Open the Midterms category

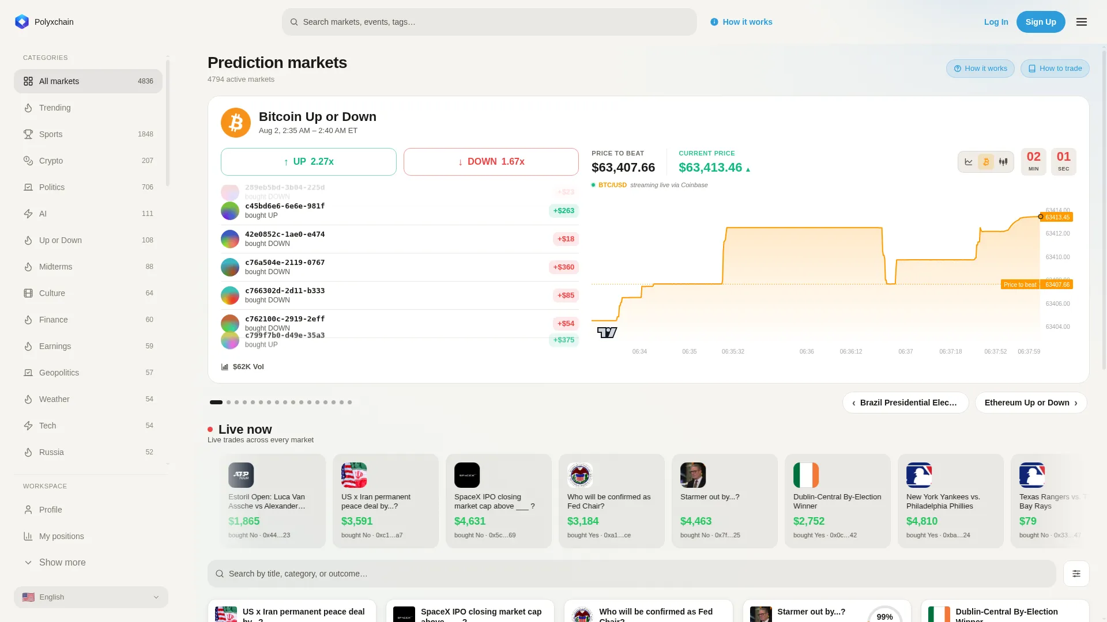click(x=88, y=267)
